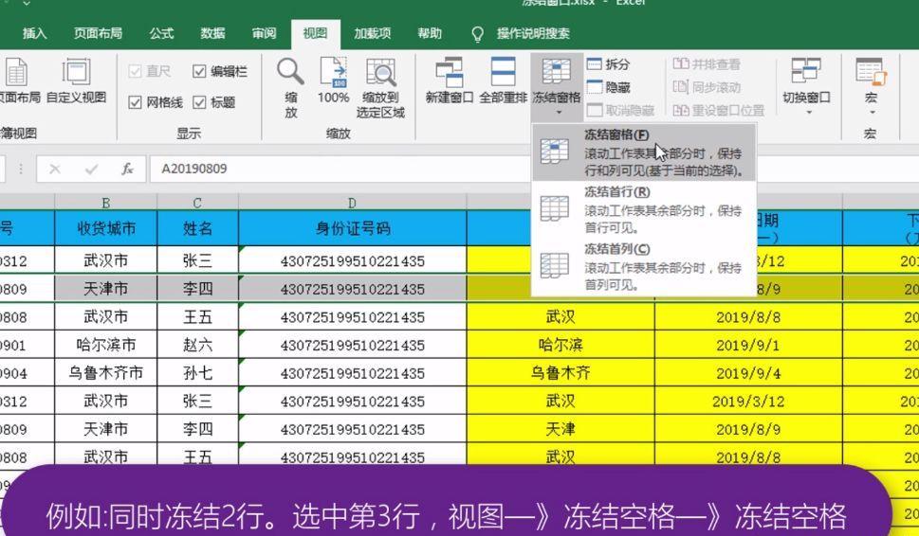
Task: Click the 2019/3/12 date cell in 张三 row
Action: pos(748,401)
